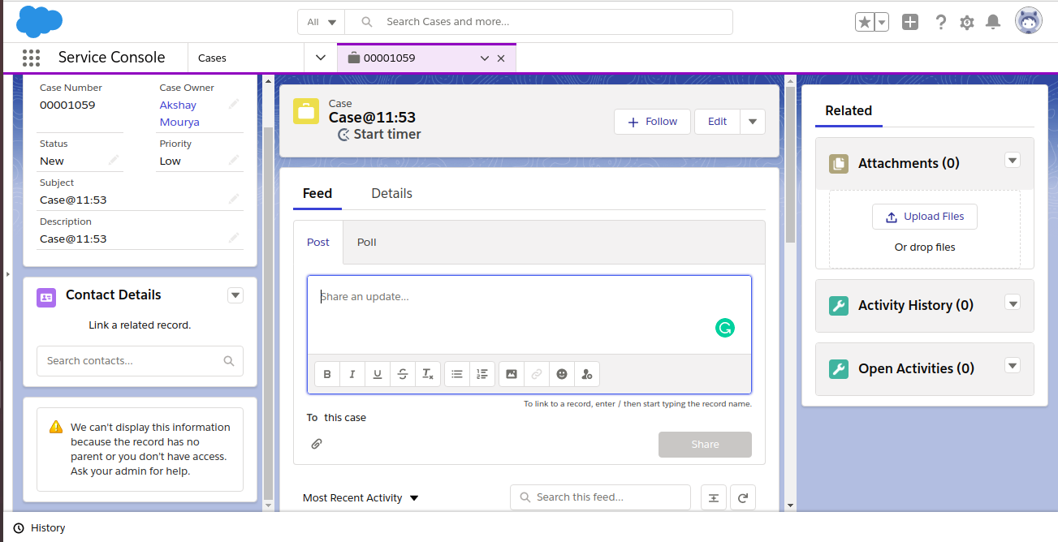
Task: Select the Poll tab
Action: (x=367, y=242)
